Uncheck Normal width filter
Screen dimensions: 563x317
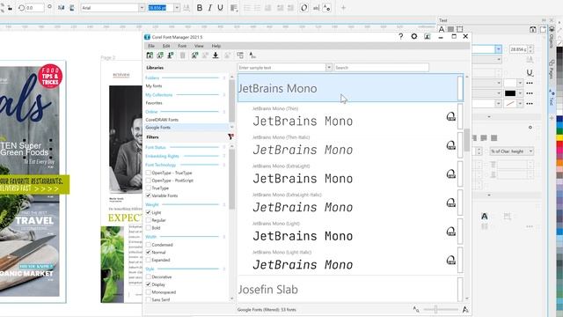(149, 253)
